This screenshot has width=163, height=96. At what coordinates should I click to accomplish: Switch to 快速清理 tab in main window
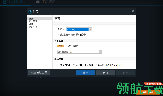(16, 2)
